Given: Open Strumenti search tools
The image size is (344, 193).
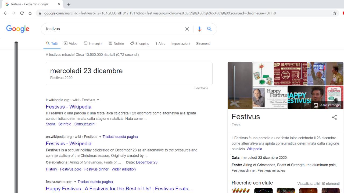Looking at the screenshot, I should pos(203,43).
